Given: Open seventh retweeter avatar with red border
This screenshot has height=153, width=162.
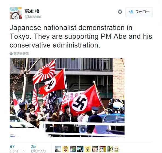Looking at the screenshot, I should point(103,149).
